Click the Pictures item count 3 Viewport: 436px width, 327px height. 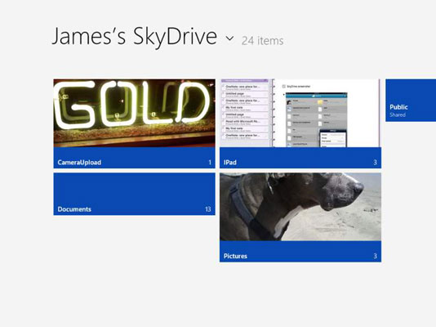pos(375,256)
